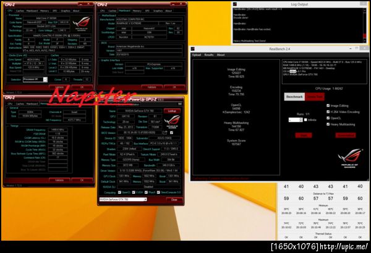Click OK in the CPU-Z CPU window
This screenshot has height=253, width=371.
(x=82, y=87)
